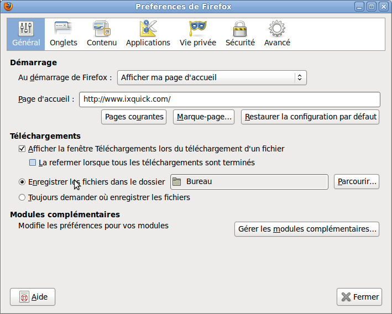The width and height of the screenshot is (392, 314).
Task: Select 'Enregistrer les fichiers dans le dossier' radio
Action: [22, 182]
